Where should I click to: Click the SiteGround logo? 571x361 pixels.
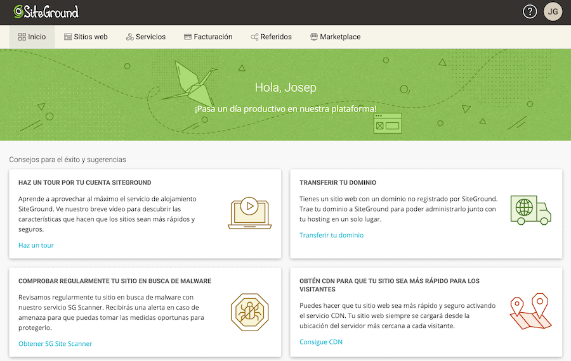click(x=46, y=12)
